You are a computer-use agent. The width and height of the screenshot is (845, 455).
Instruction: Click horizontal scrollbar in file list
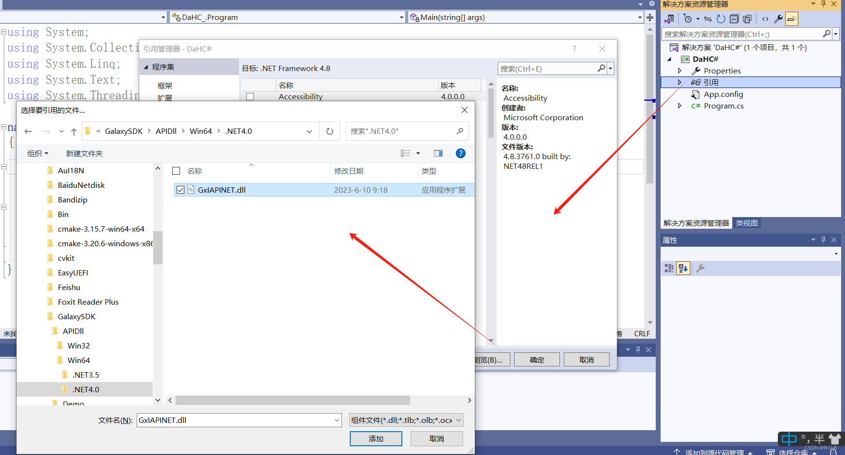coord(293,400)
